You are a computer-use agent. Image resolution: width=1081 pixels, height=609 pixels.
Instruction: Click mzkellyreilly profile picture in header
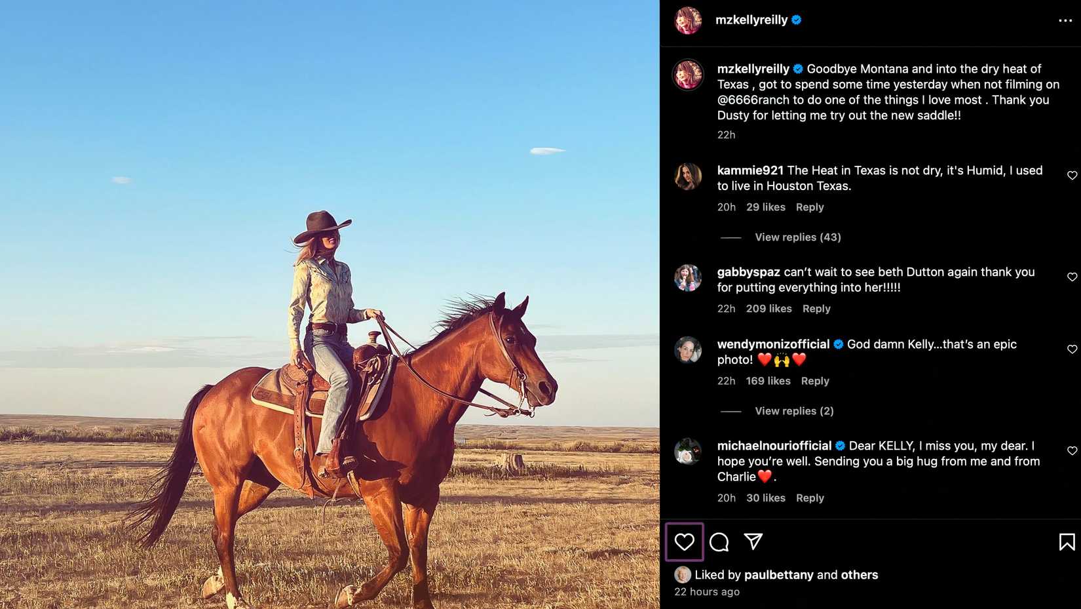(688, 20)
